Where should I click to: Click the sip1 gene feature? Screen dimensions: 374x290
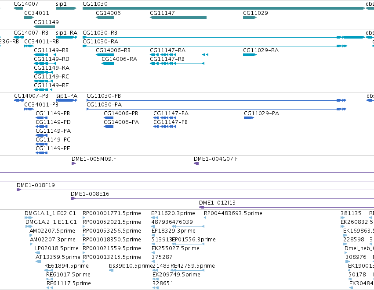click(x=66, y=8)
